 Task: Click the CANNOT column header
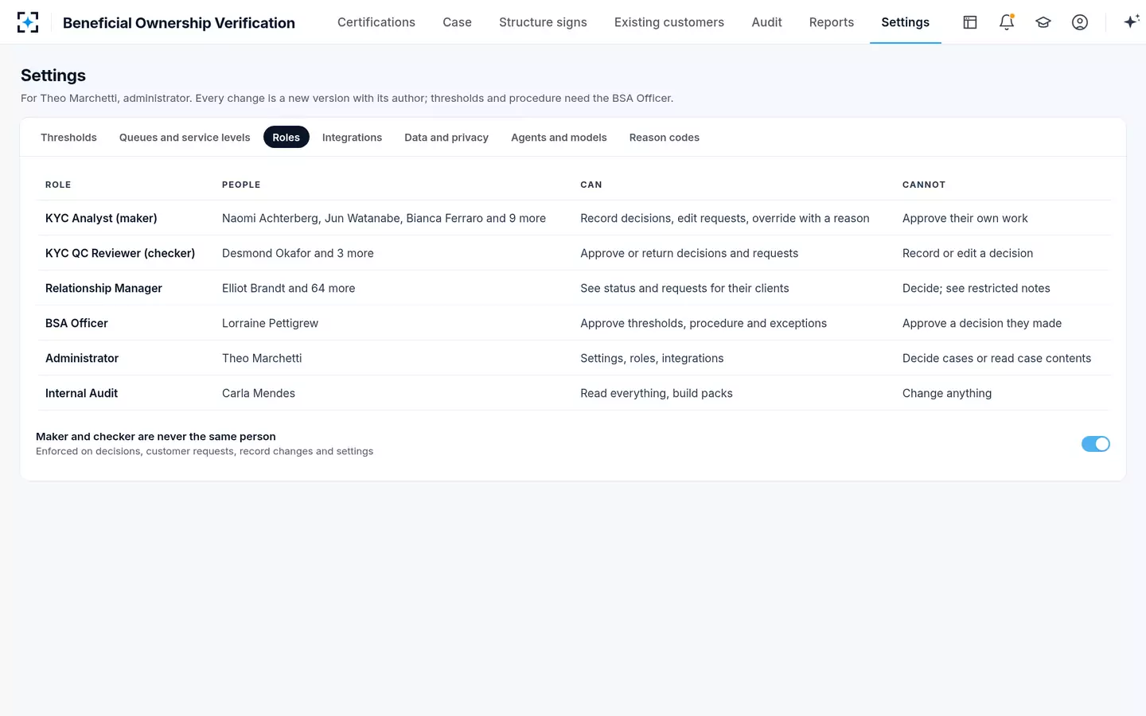point(924,185)
